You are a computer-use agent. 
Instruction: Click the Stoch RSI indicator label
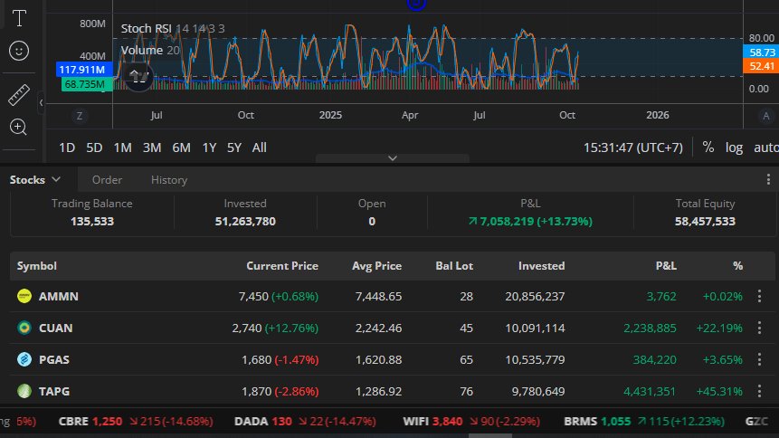click(x=146, y=28)
